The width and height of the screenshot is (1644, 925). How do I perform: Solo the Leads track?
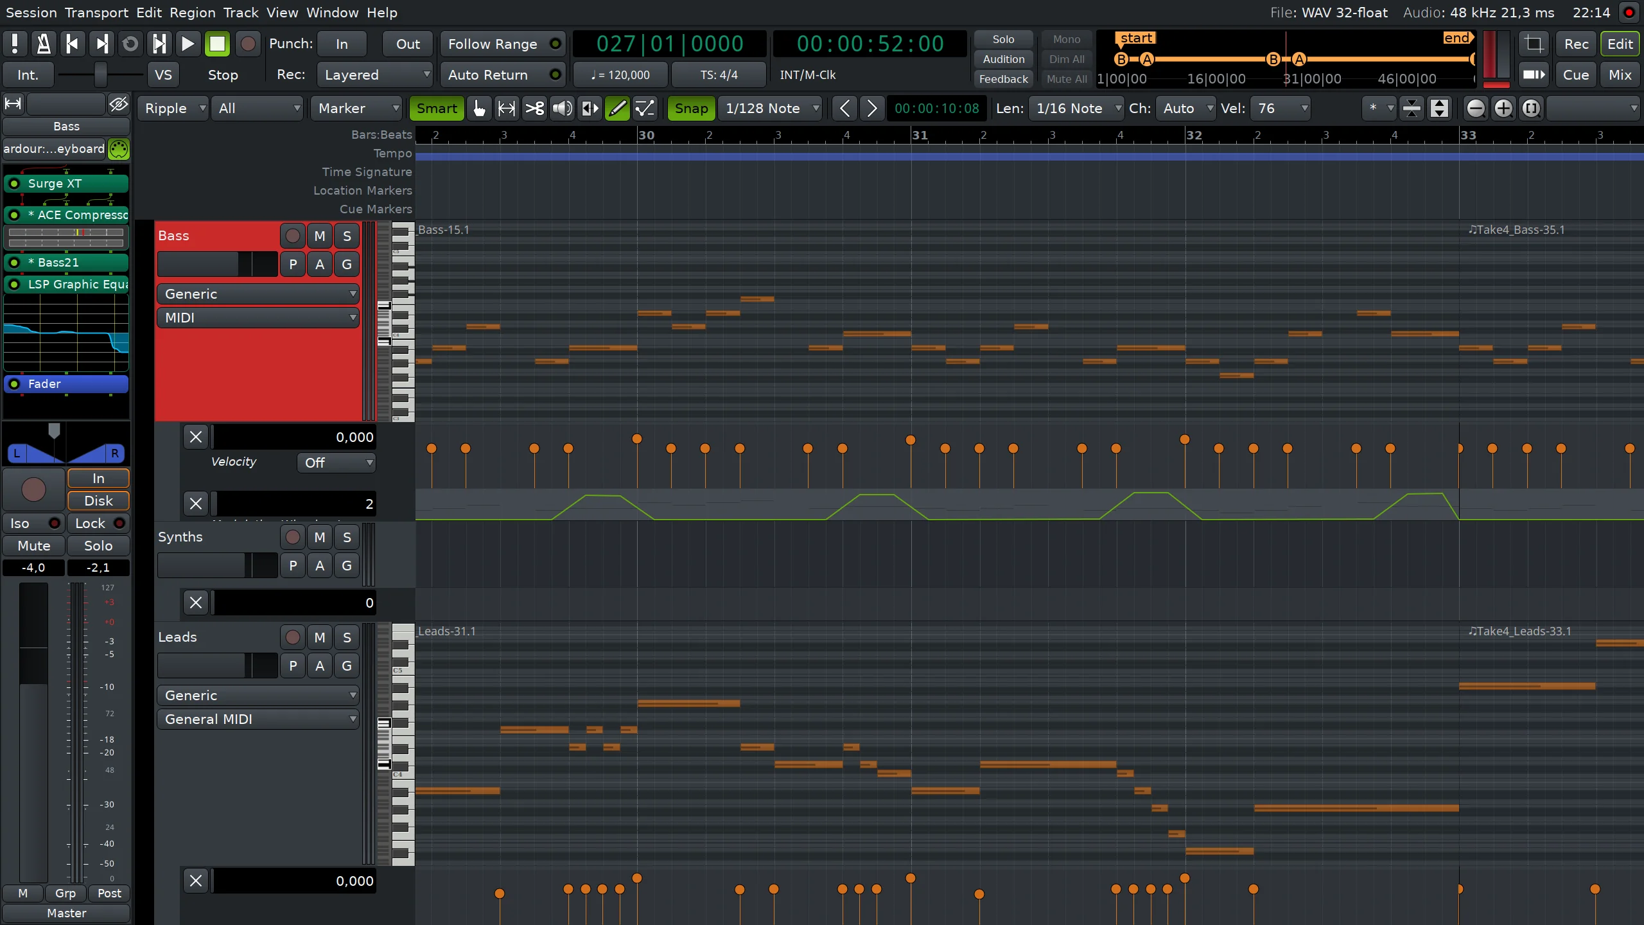[x=347, y=637]
